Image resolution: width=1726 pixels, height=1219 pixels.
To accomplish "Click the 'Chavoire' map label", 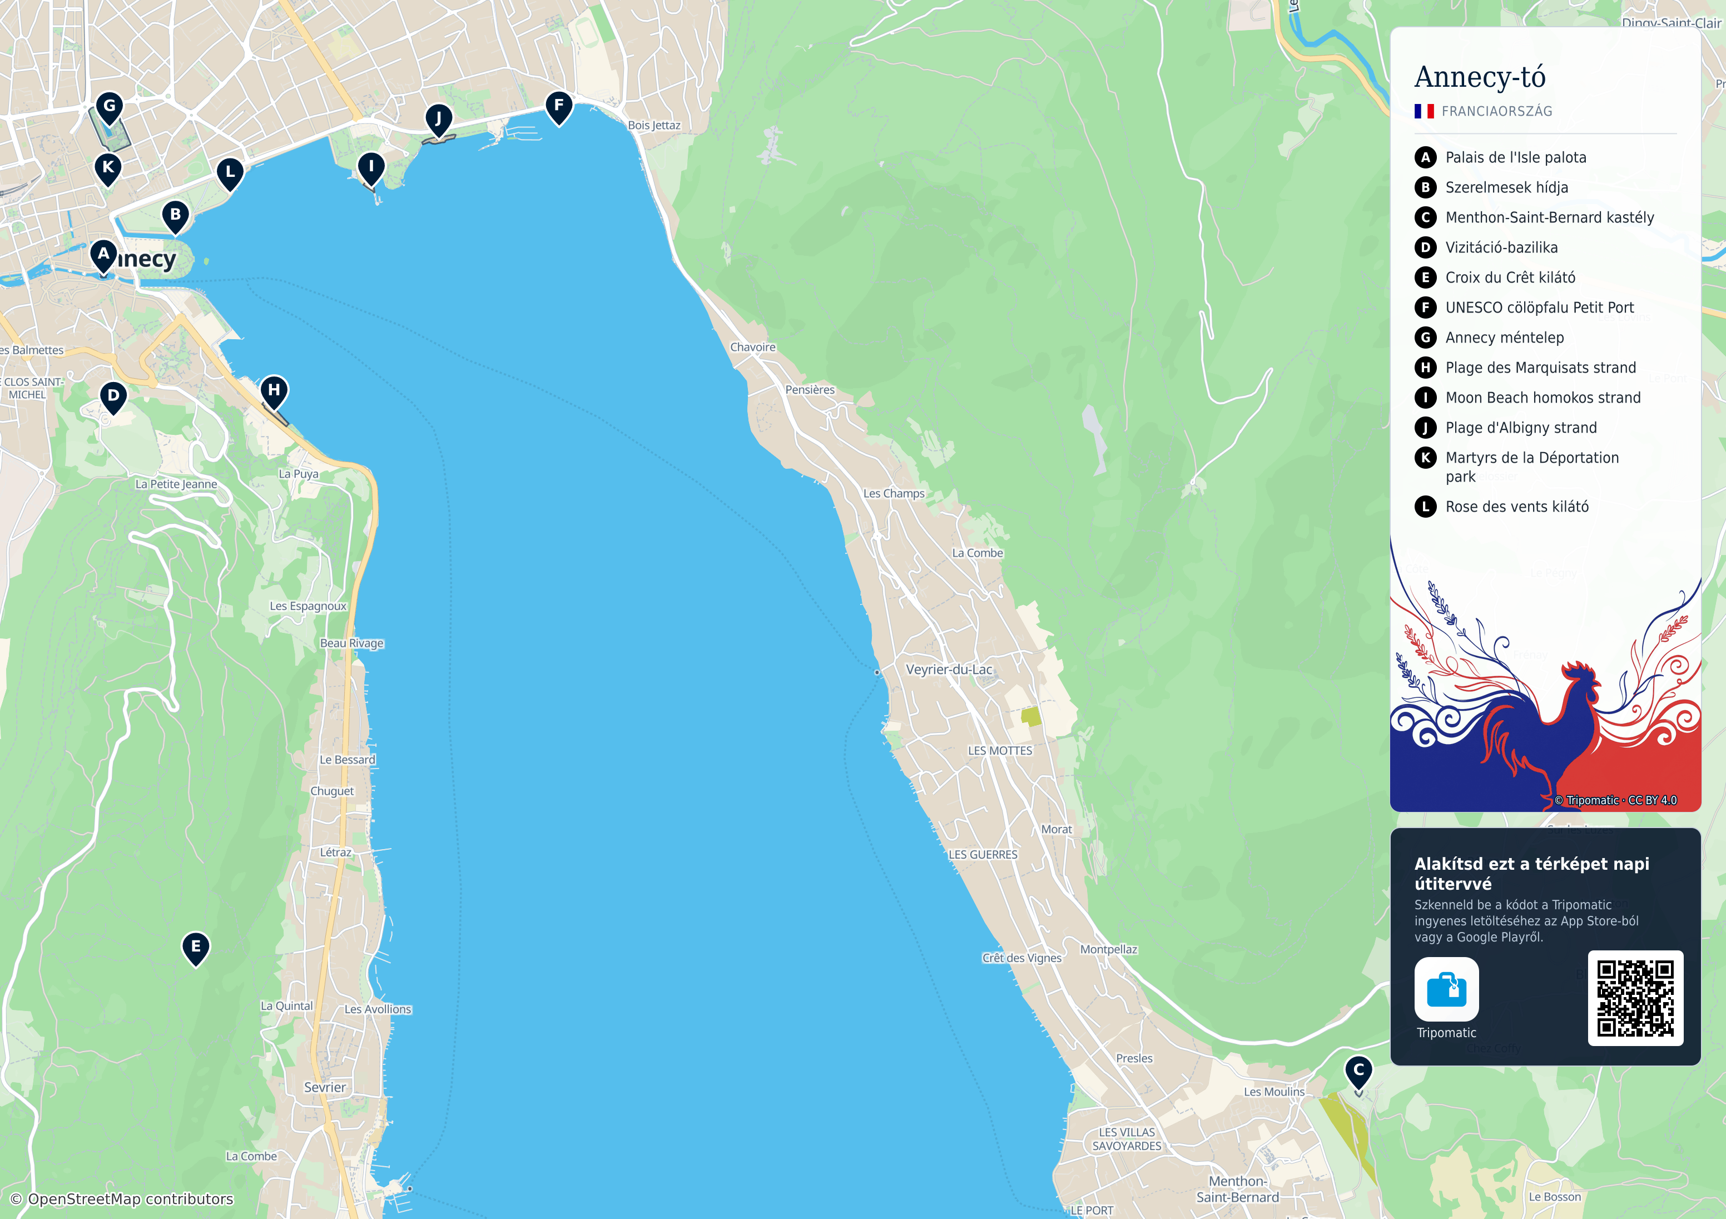I will [x=752, y=348].
